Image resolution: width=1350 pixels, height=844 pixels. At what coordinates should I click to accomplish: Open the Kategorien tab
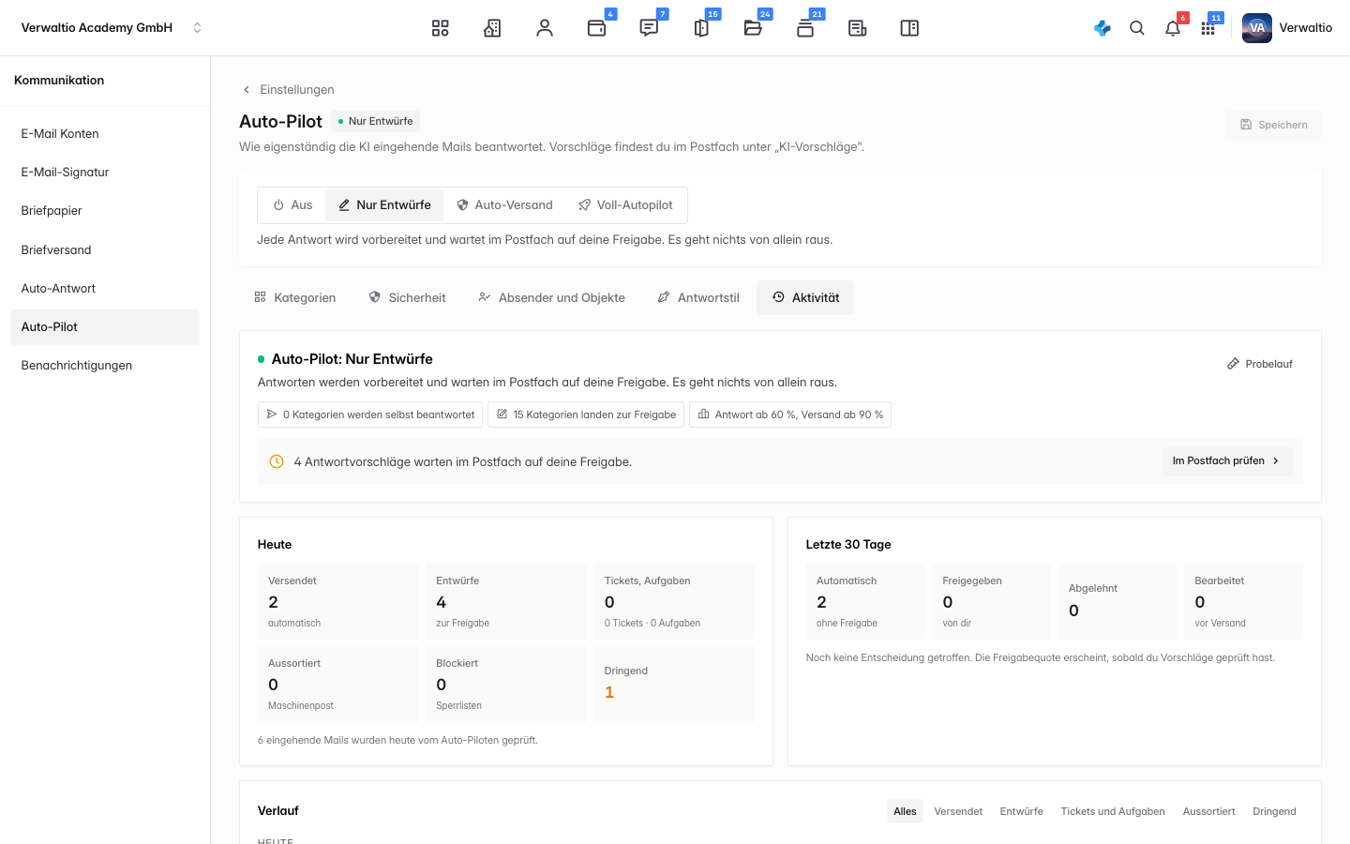point(294,297)
